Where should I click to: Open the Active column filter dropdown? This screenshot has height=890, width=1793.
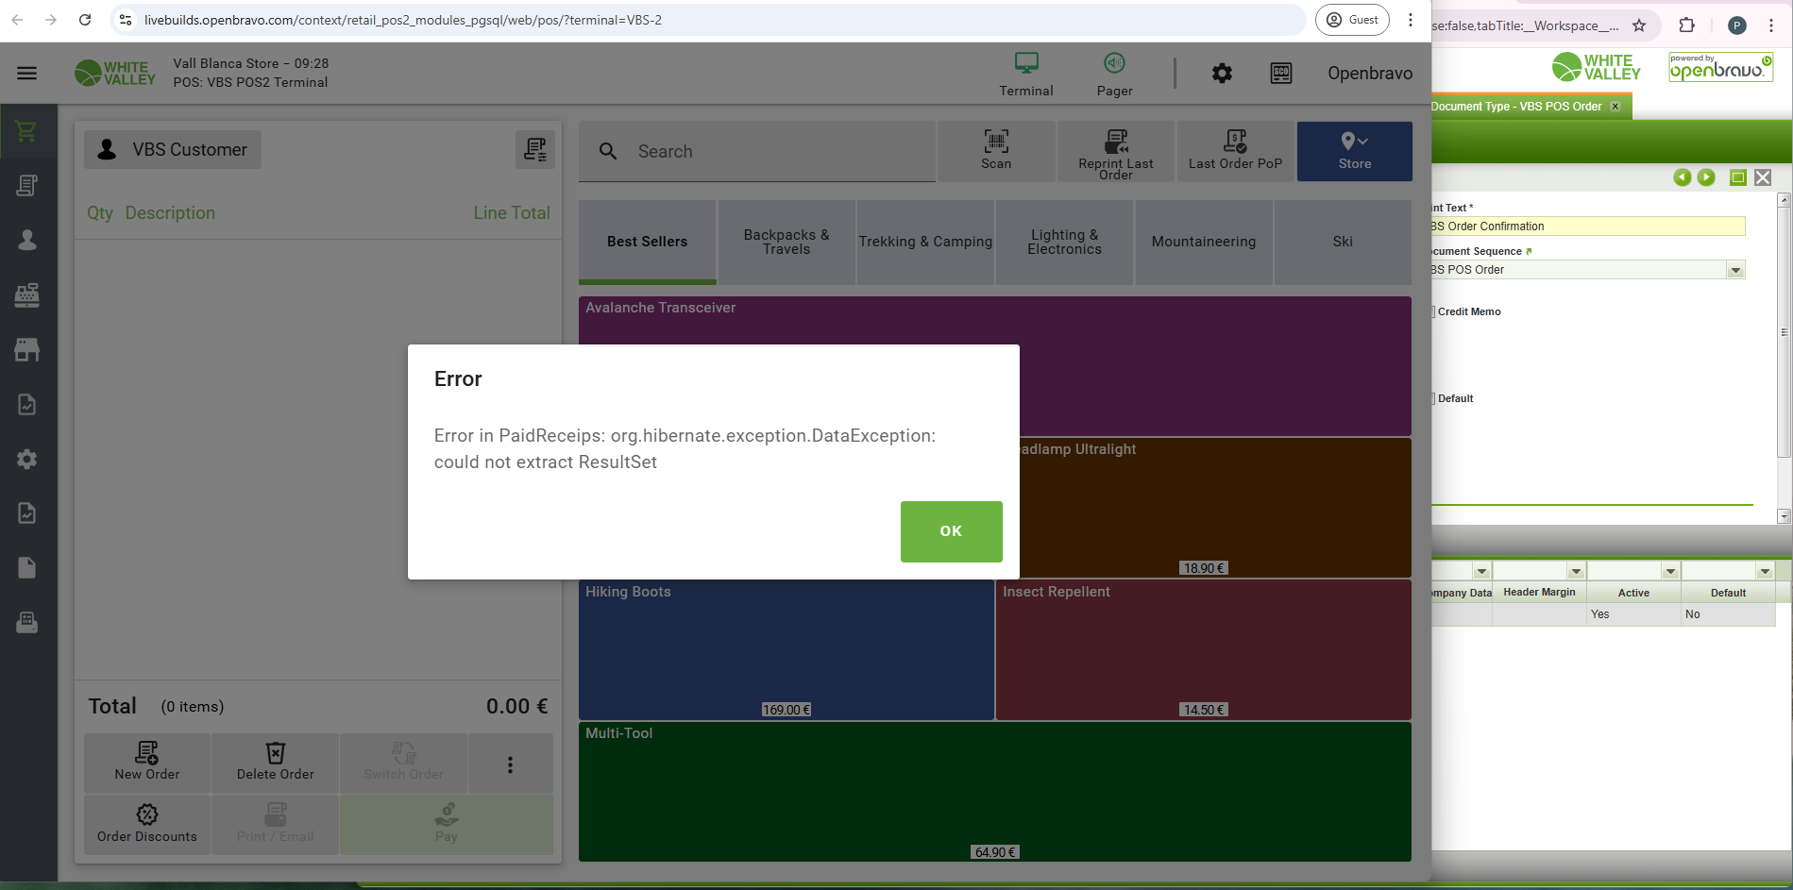tap(1669, 572)
